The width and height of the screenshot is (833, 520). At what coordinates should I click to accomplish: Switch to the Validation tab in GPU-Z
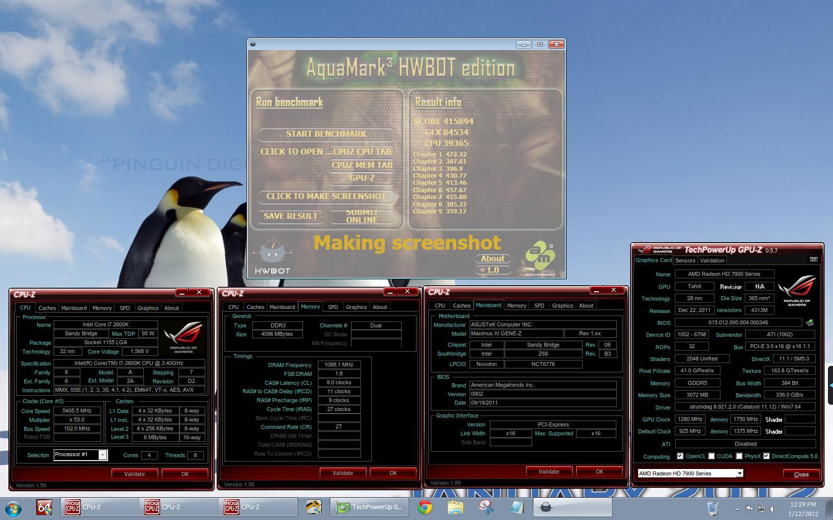(712, 260)
